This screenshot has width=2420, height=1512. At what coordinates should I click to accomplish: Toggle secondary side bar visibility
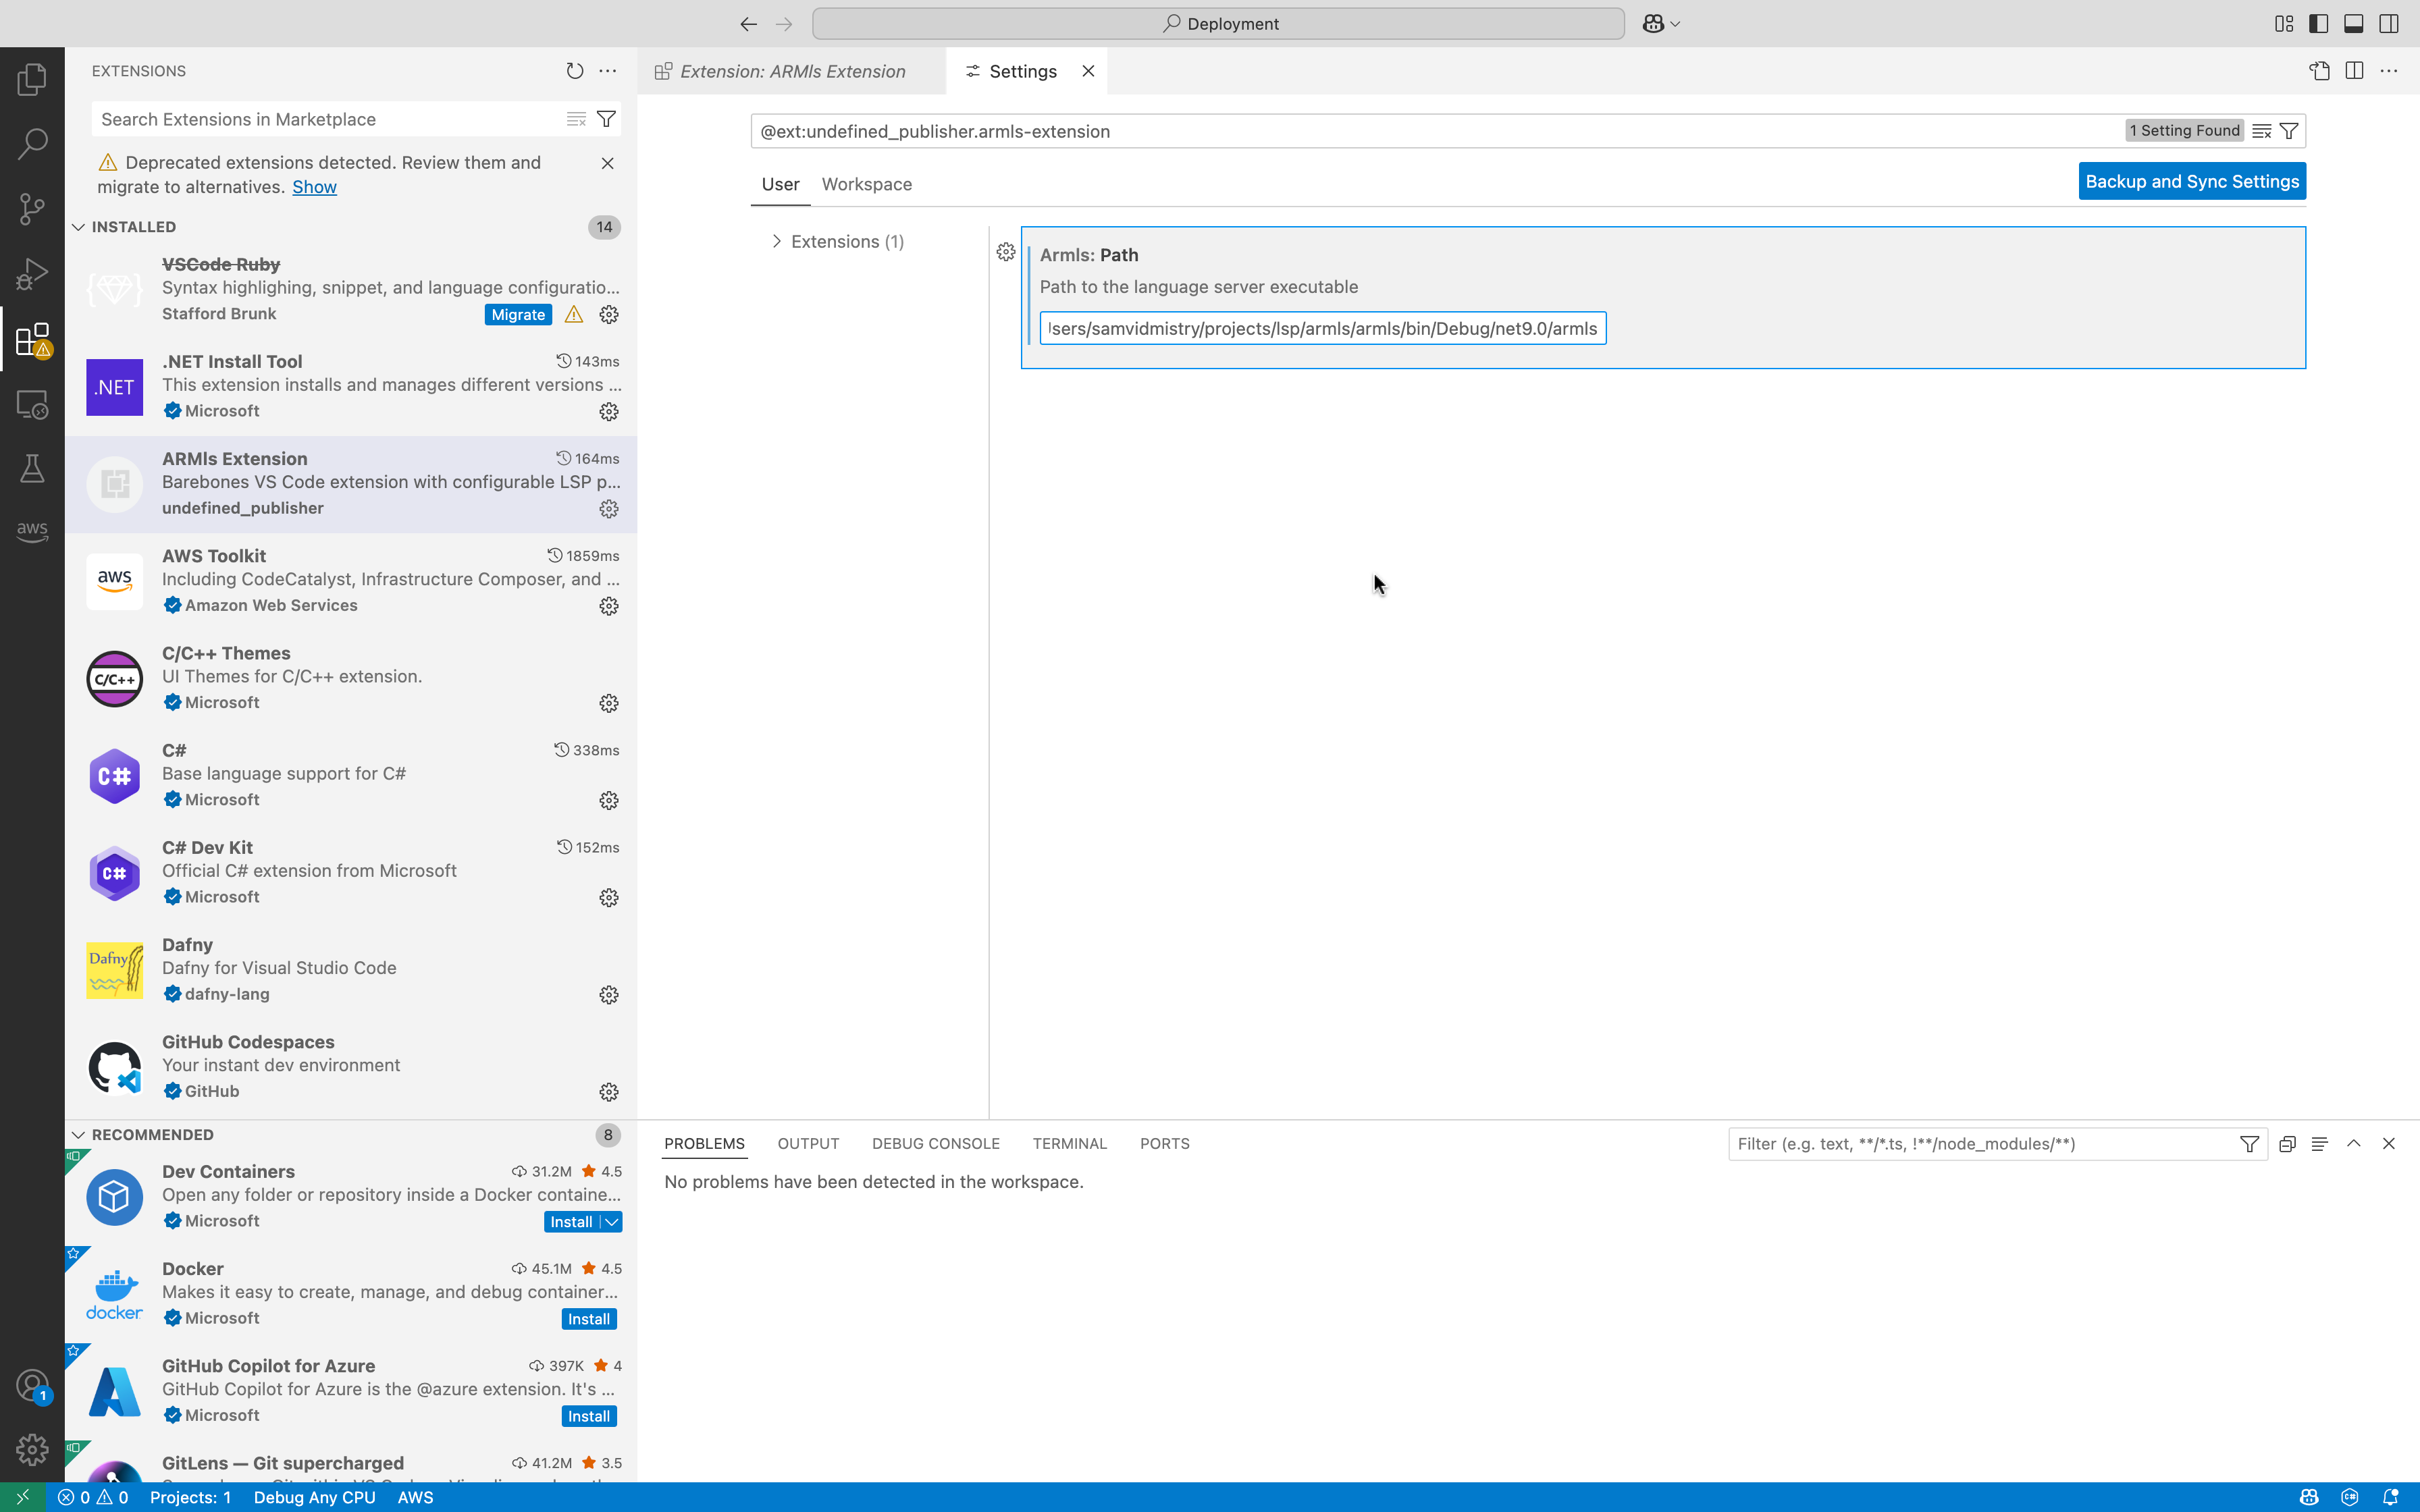tap(2388, 24)
